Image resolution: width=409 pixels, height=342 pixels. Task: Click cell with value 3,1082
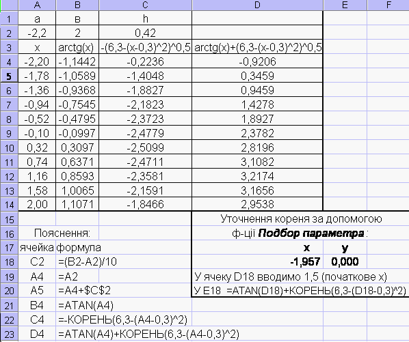pos(257,162)
